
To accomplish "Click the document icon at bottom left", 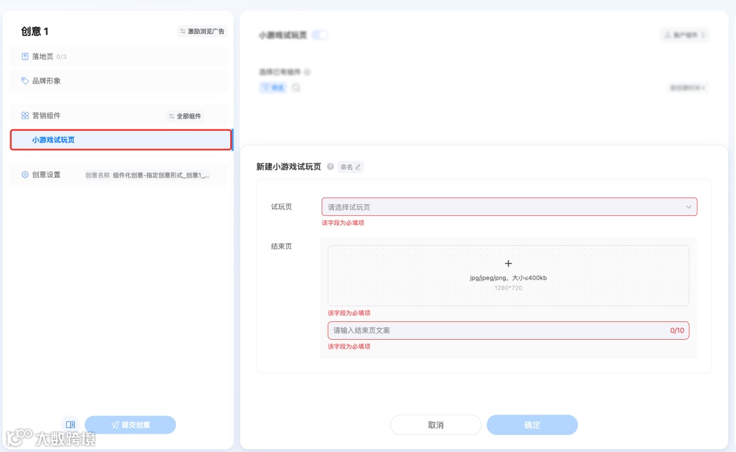I will tap(70, 423).
